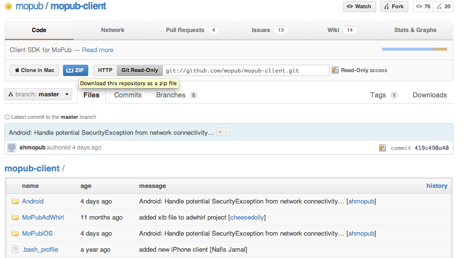
Task: Open commit 419c490a40
Action: [431, 148]
